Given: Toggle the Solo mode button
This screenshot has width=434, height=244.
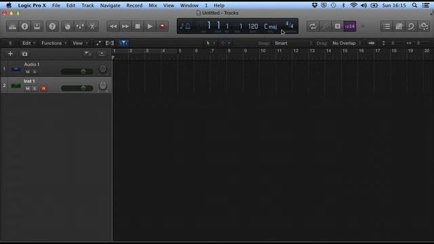Looking at the screenshot, I should tap(338, 26).
